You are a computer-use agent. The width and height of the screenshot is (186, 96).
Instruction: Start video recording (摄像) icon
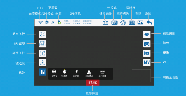(147, 53)
